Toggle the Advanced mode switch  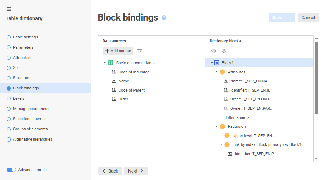(x=11, y=170)
